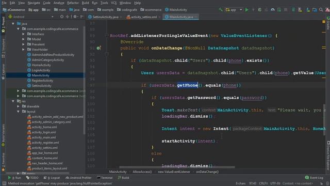The image size is (330, 186).
Task: Open the app run configuration dropdown
Action: (234, 10)
